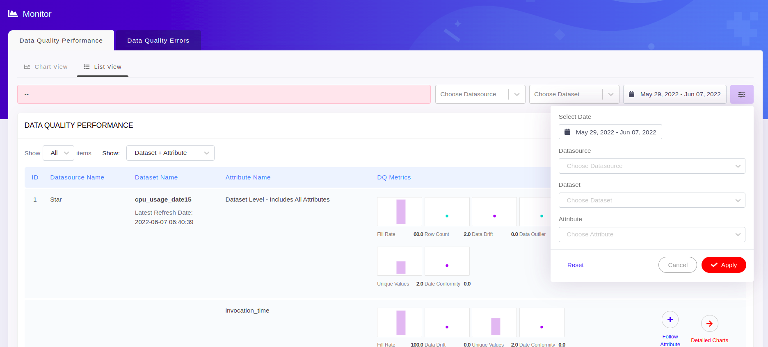Open the Dataset + Attribute show dropdown

tap(170, 153)
